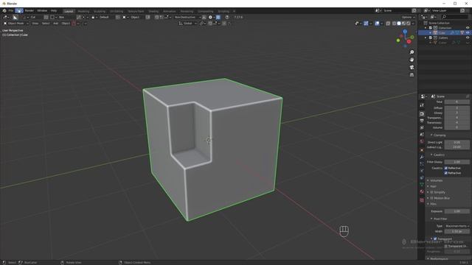Open the Help menu
Viewport: 472px width, 265px height.
[x=54, y=11]
